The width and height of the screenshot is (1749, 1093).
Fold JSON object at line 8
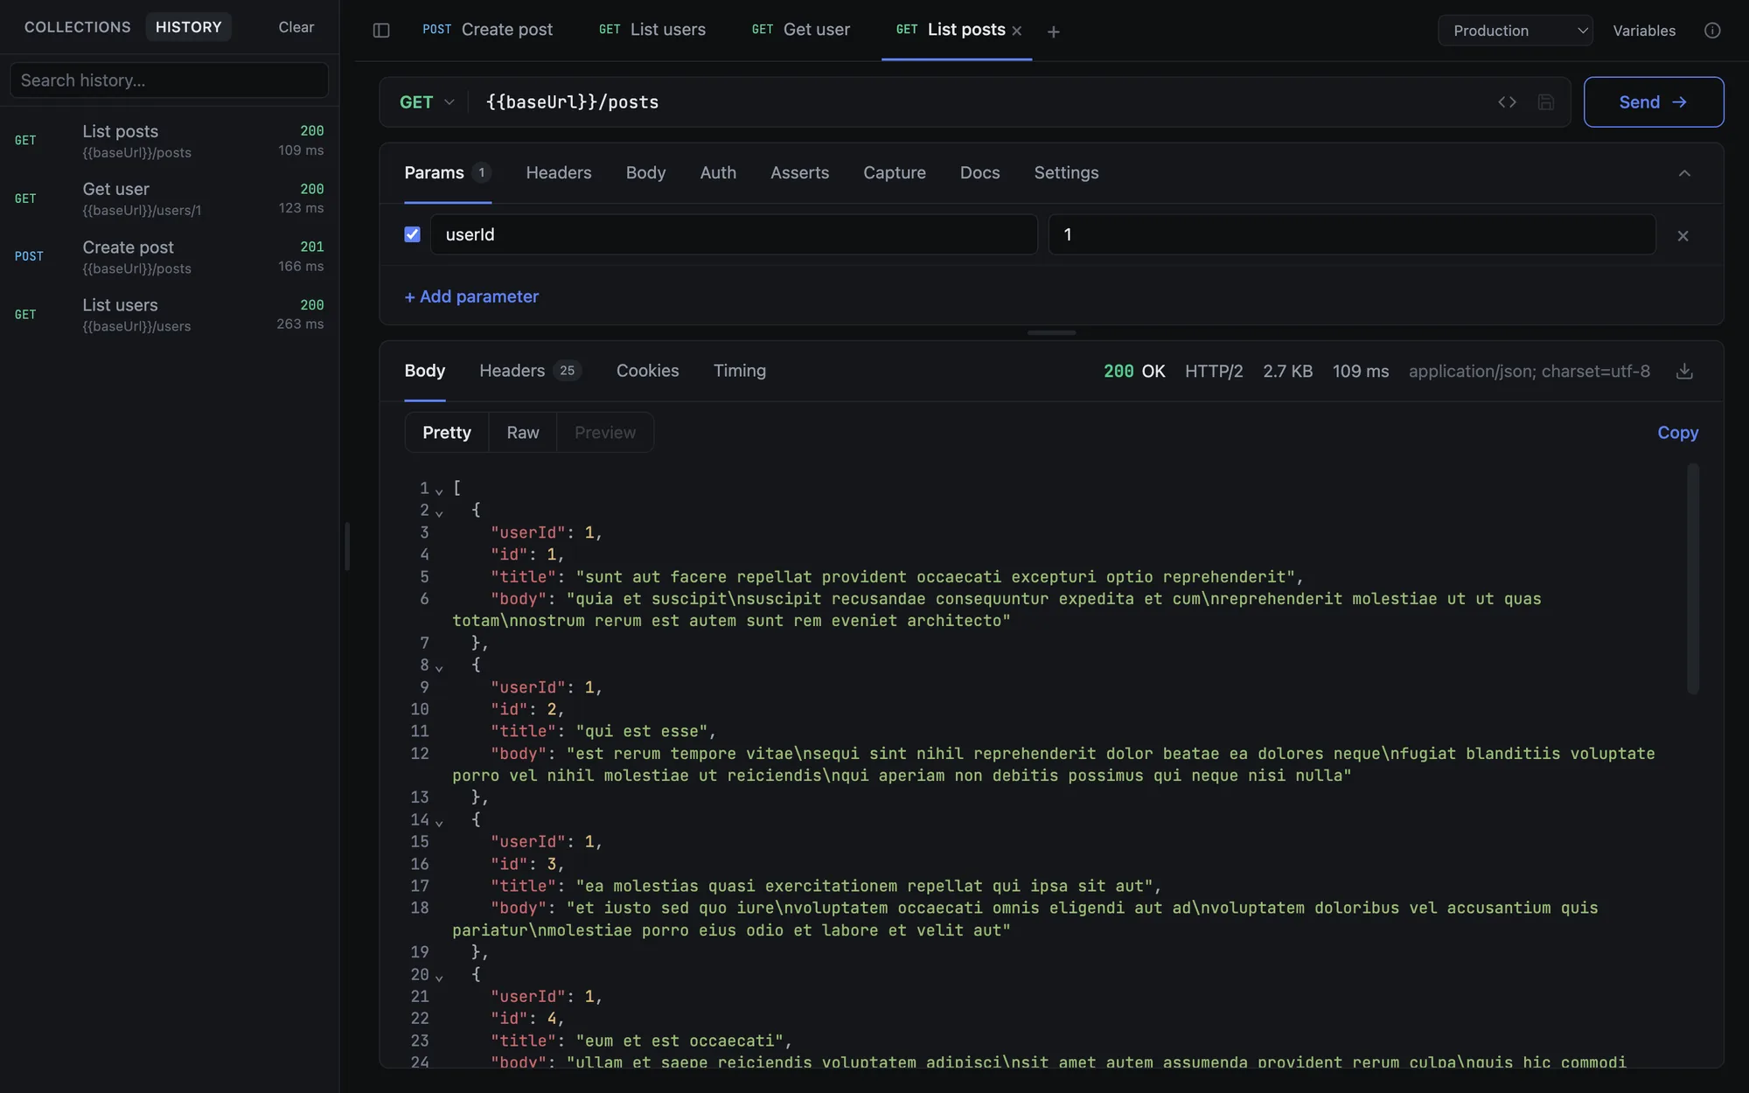pos(439,667)
